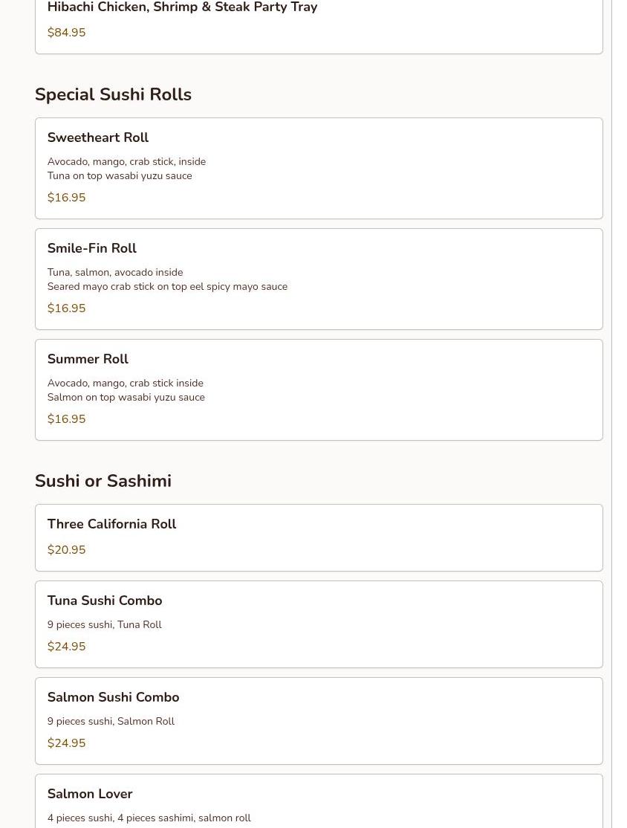
Task: Open the Tuna Sushi Combo item
Action: click(105, 601)
